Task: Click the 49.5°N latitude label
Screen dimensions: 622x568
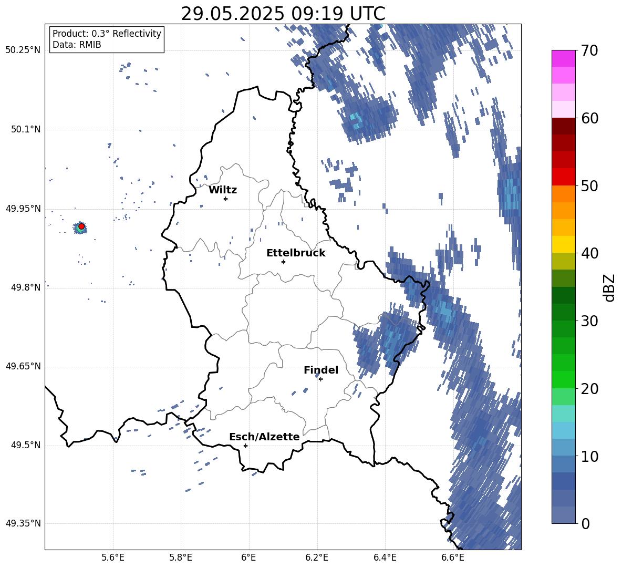Action: pyautogui.click(x=26, y=445)
